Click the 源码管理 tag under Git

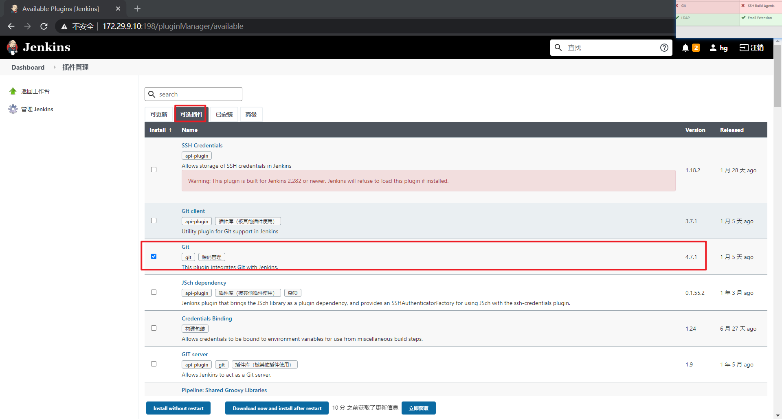pos(212,257)
